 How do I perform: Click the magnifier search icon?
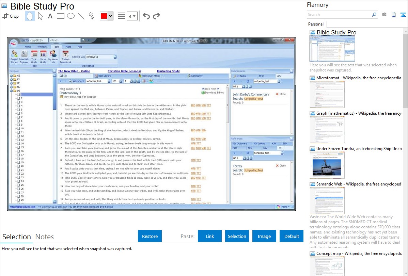[x=374, y=15]
